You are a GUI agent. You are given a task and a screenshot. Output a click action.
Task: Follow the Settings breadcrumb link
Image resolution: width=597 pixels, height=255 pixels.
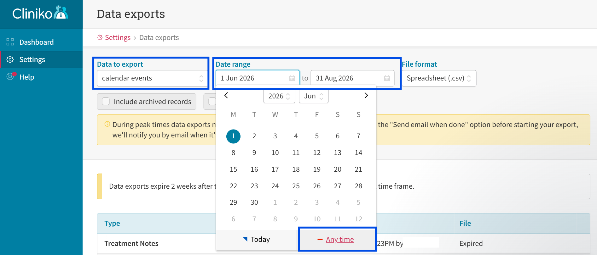click(118, 37)
